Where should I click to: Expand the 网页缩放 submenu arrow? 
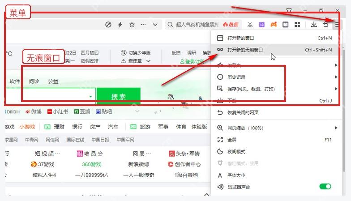[x=336, y=128]
